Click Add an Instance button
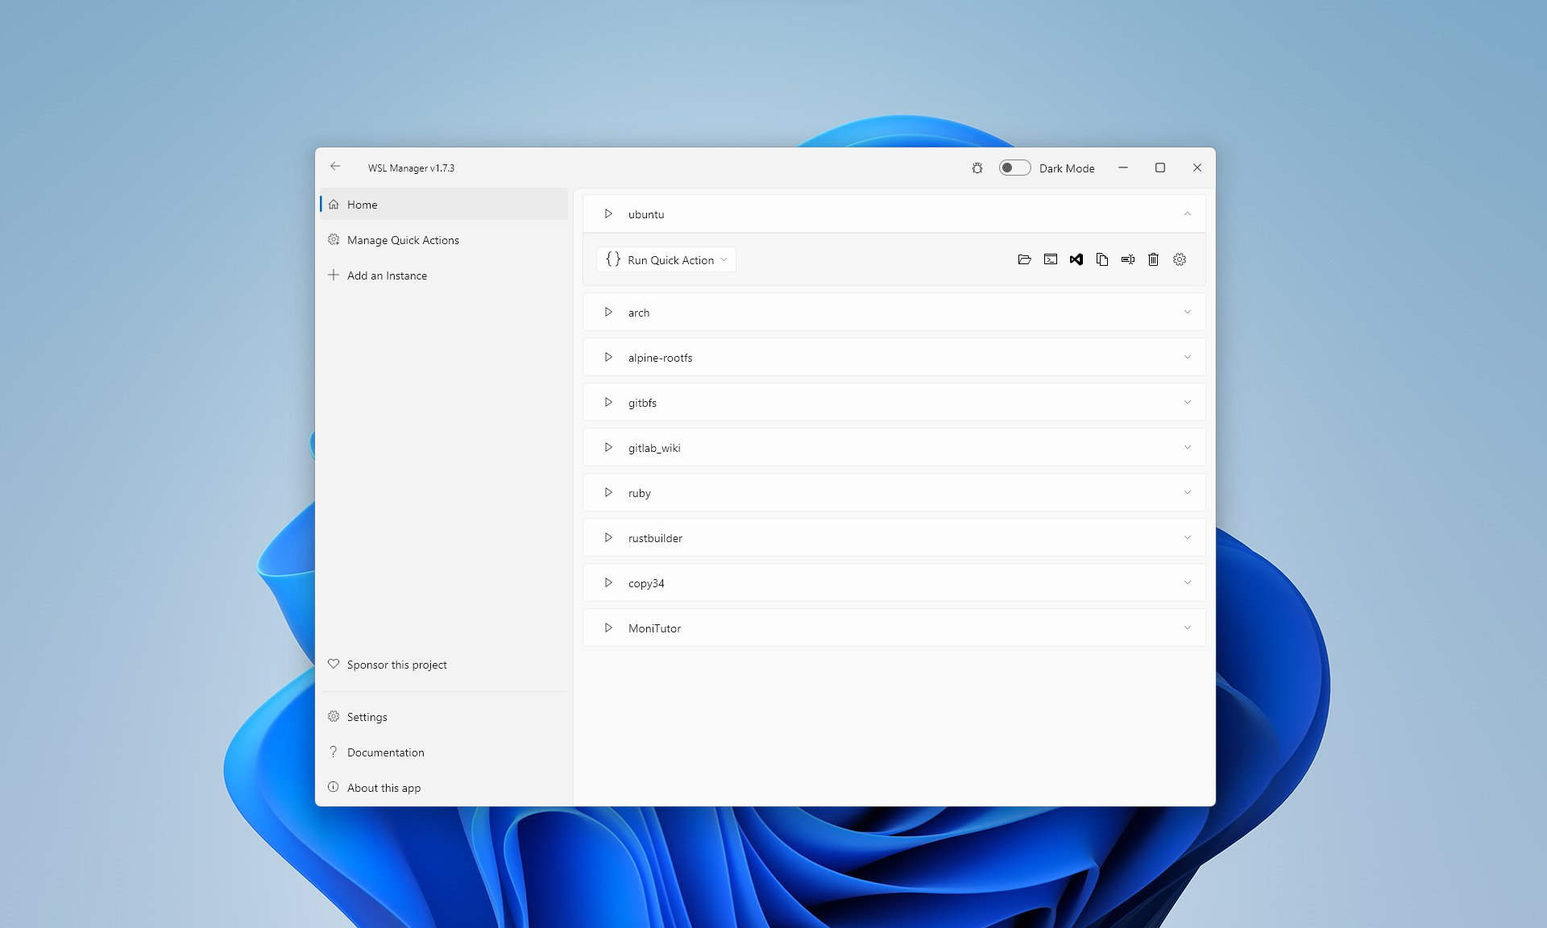 (x=387, y=275)
